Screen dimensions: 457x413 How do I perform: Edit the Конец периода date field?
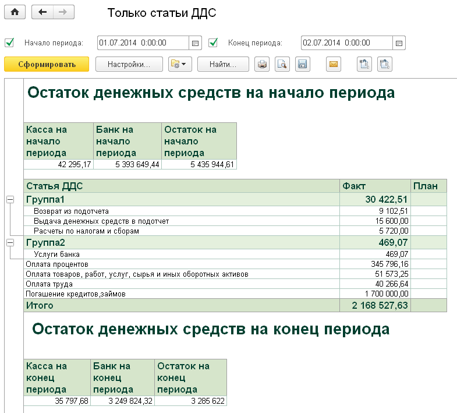pos(347,43)
